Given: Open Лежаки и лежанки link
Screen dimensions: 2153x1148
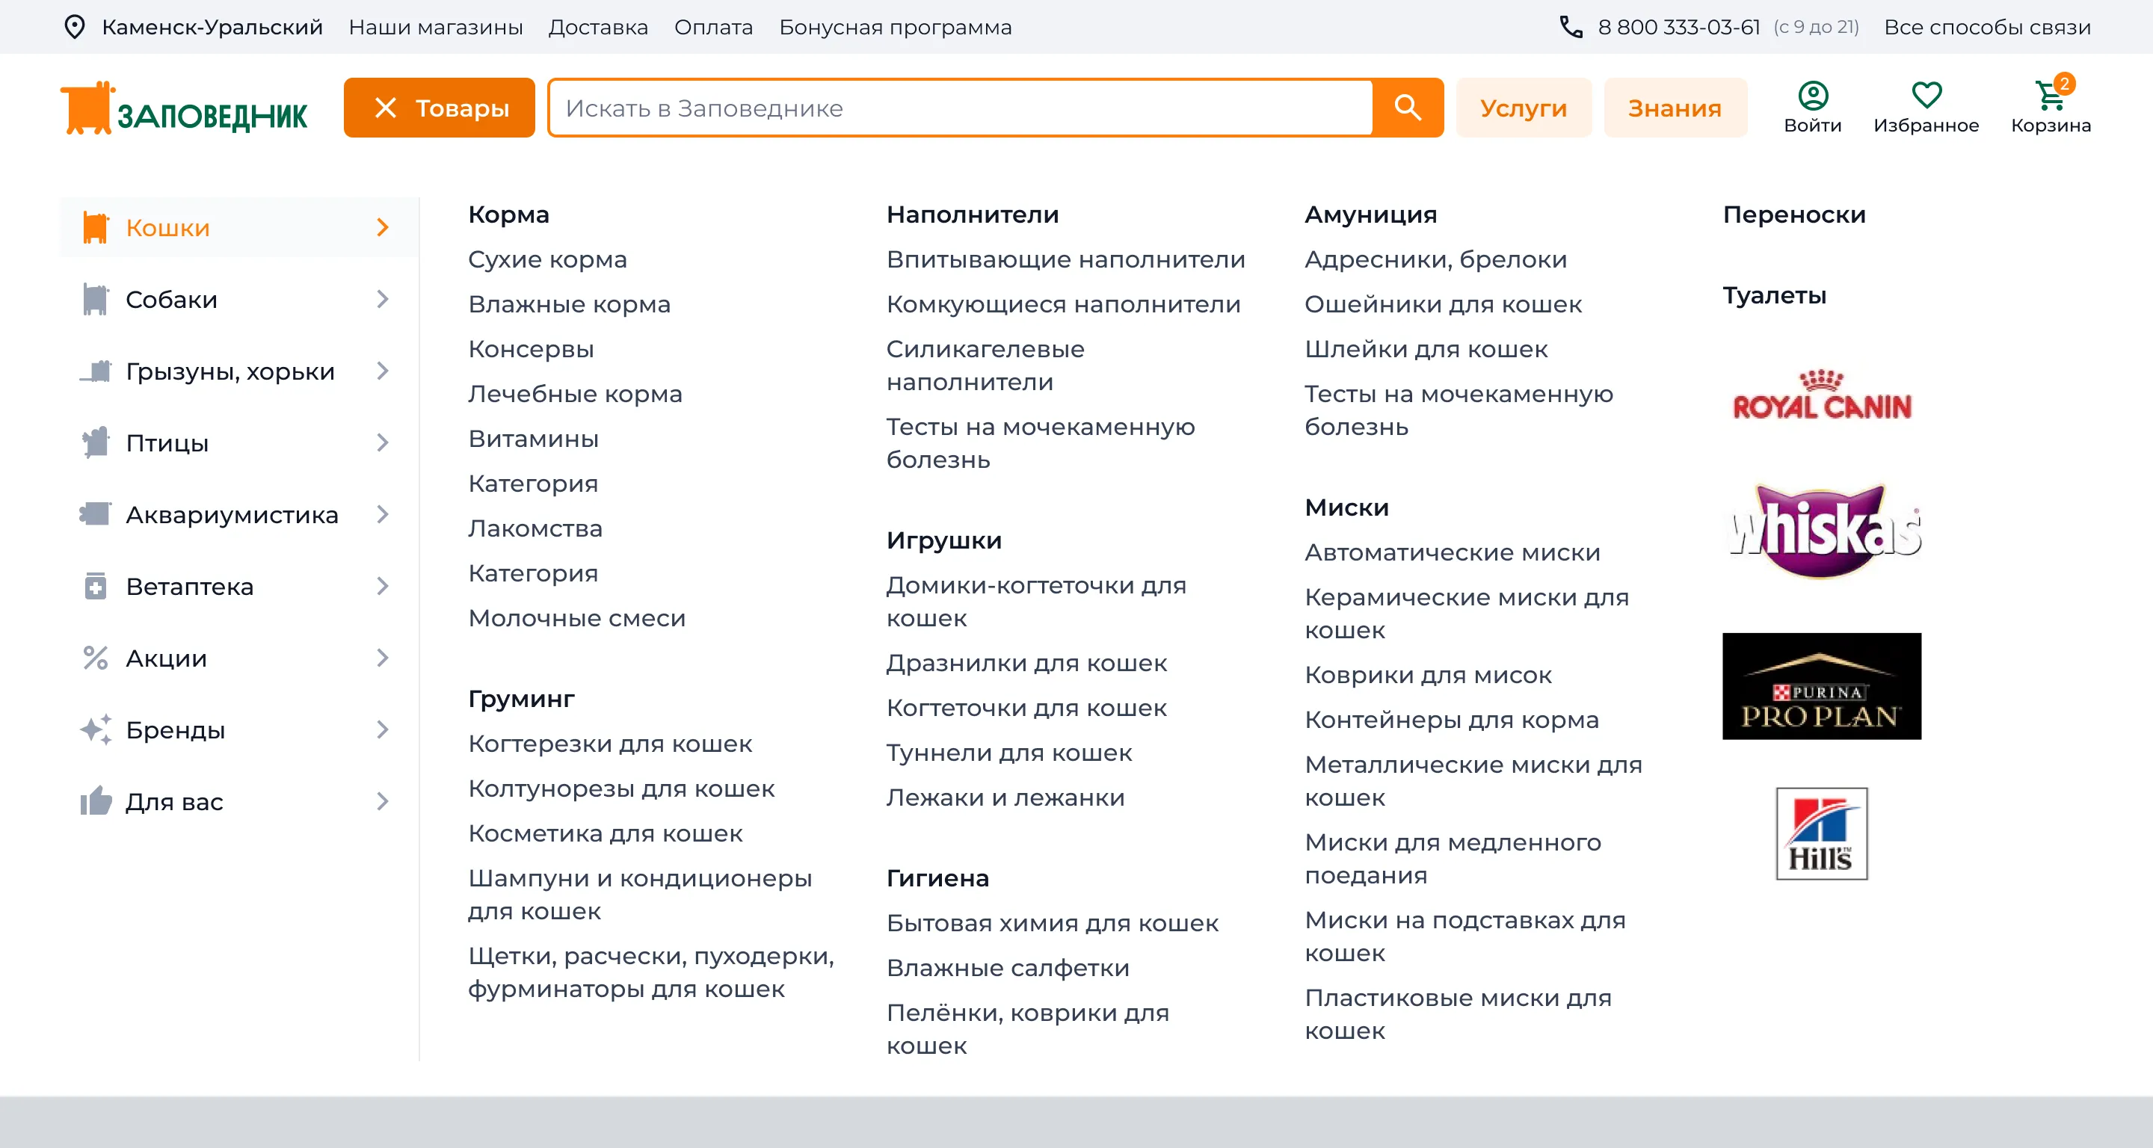Looking at the screenshot, I should [x=1005, y=798].
